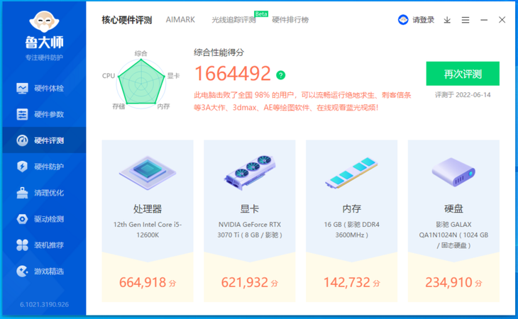Open 装机推荐 in the sidebar
This screenshot has height=319, width=518.
[x=44, y=245]
